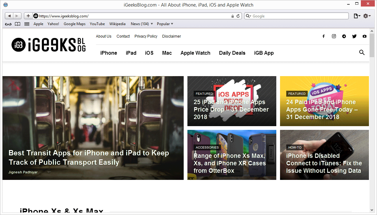Select the iPad menu item
Viewport: 377px width, 215px height.
tap(131, 53)
